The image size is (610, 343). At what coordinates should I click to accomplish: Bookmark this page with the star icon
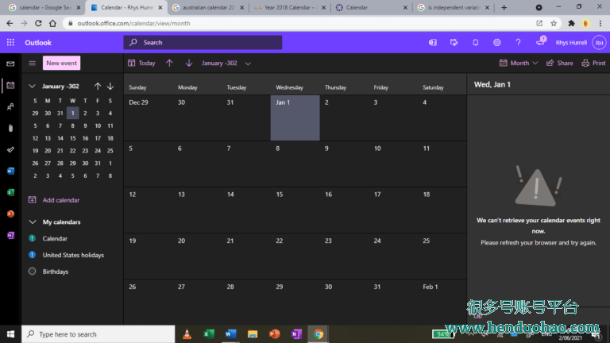point(554,23)
